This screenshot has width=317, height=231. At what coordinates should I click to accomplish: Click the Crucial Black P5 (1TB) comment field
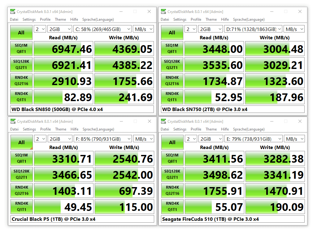(82, 219)
